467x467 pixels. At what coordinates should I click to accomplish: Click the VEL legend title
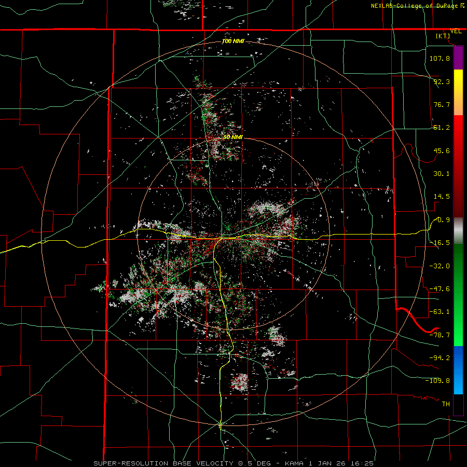456,31
